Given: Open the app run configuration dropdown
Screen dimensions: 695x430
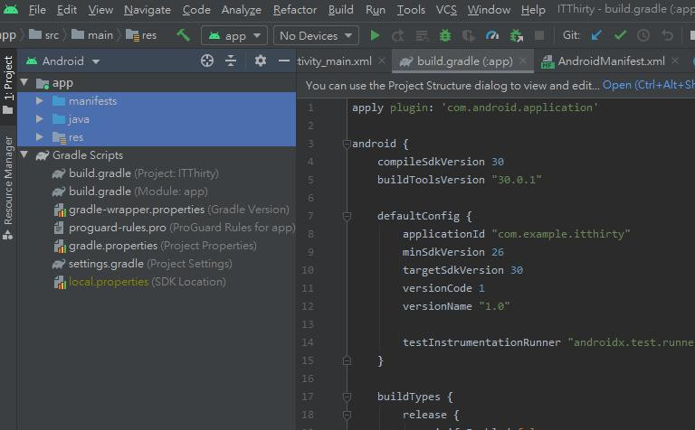Looking at the screenshot, I should tap(234, 35).
